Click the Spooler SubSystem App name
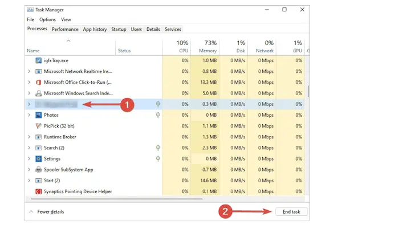Viewport: 399px width, 225px height. [68, 170]
